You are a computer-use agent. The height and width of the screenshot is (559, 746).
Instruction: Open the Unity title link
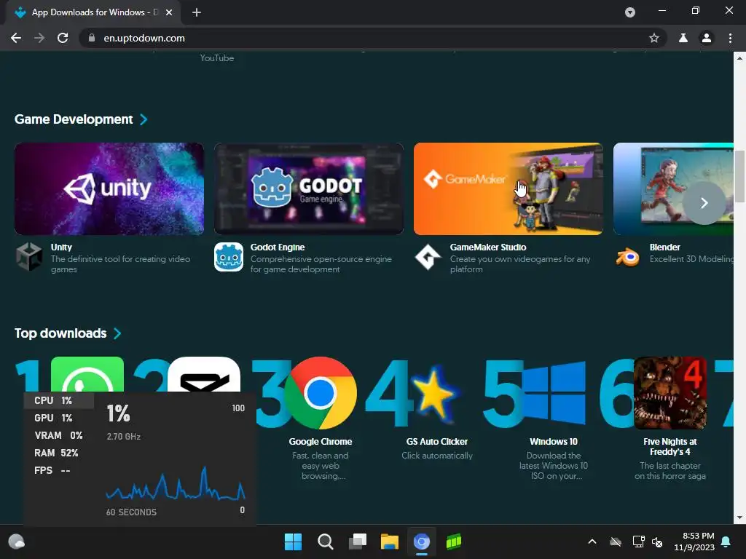61,247
